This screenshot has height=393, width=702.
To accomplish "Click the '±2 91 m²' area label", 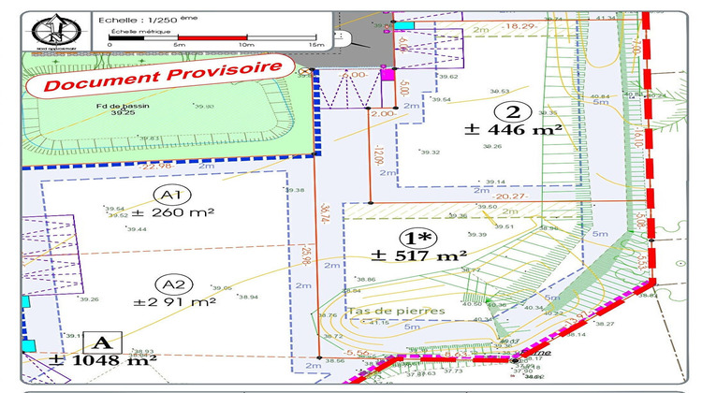I will coord(175,301).
